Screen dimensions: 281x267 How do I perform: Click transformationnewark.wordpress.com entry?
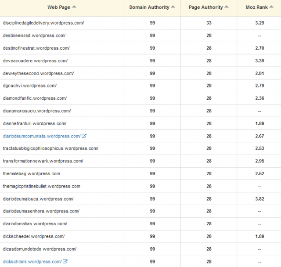[x=43, y=161]
